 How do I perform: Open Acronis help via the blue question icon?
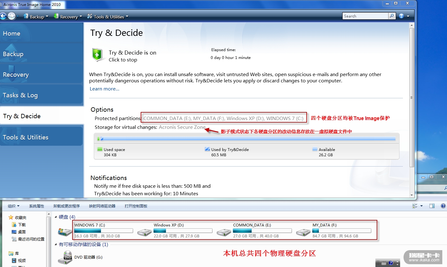click(x=401, y=16)
